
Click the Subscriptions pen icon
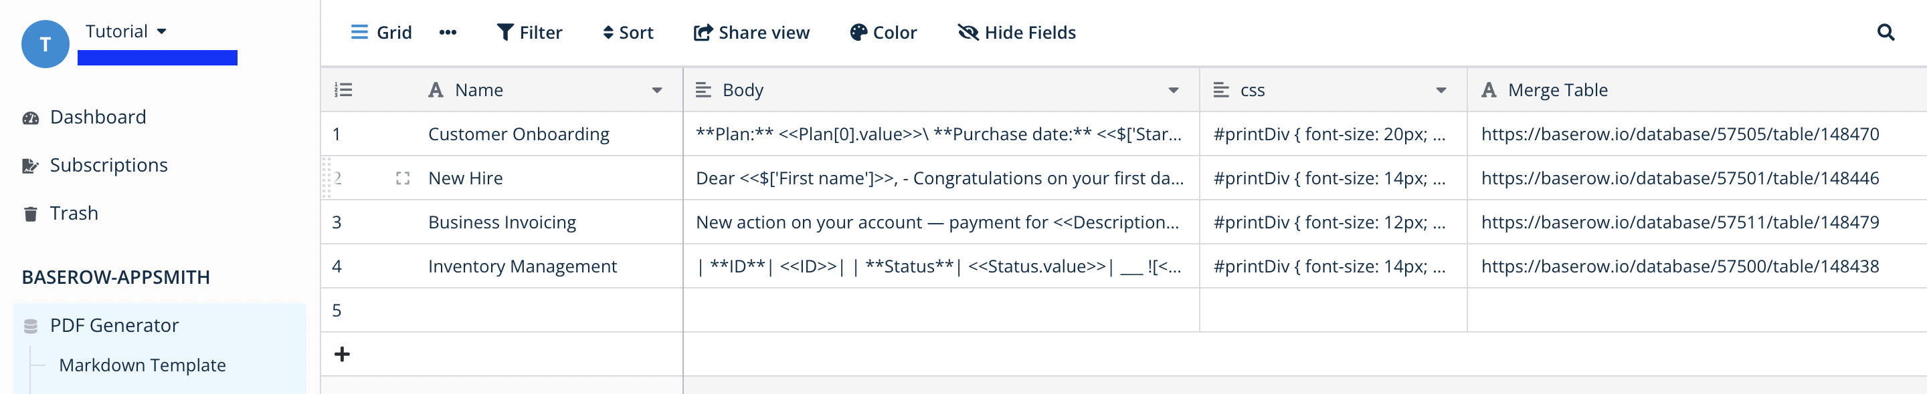(31, 166)
